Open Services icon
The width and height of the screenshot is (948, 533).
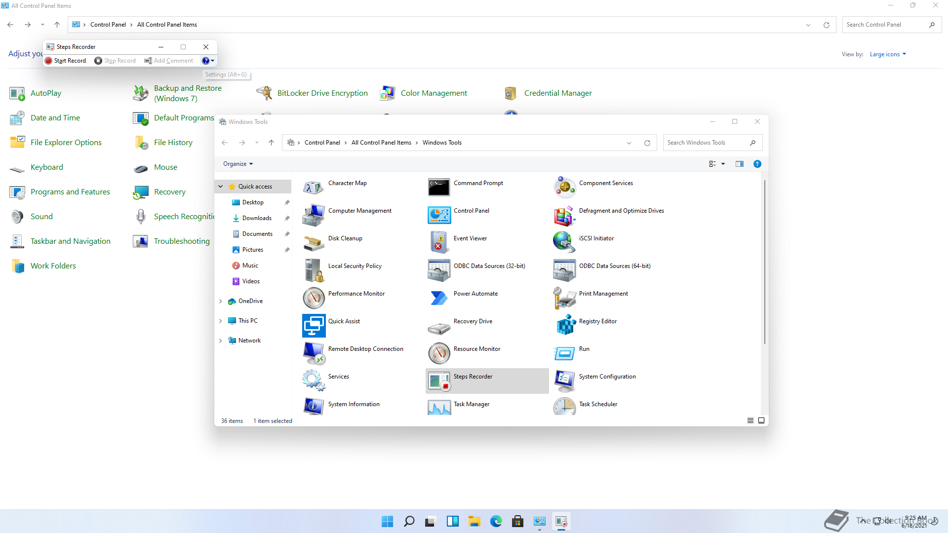tap(314, 381)
